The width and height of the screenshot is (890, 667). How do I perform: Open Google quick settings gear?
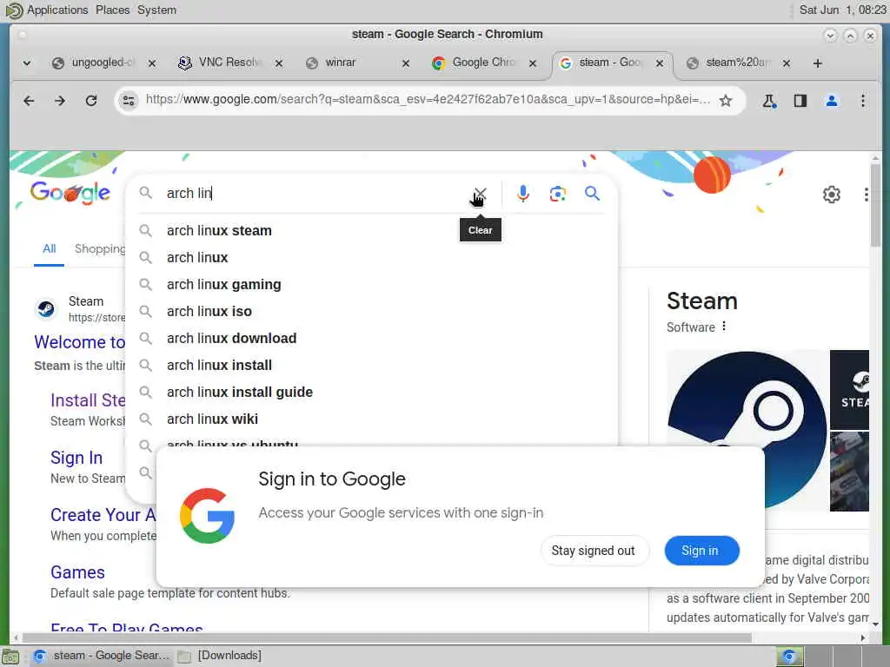(x=832, y=195)
